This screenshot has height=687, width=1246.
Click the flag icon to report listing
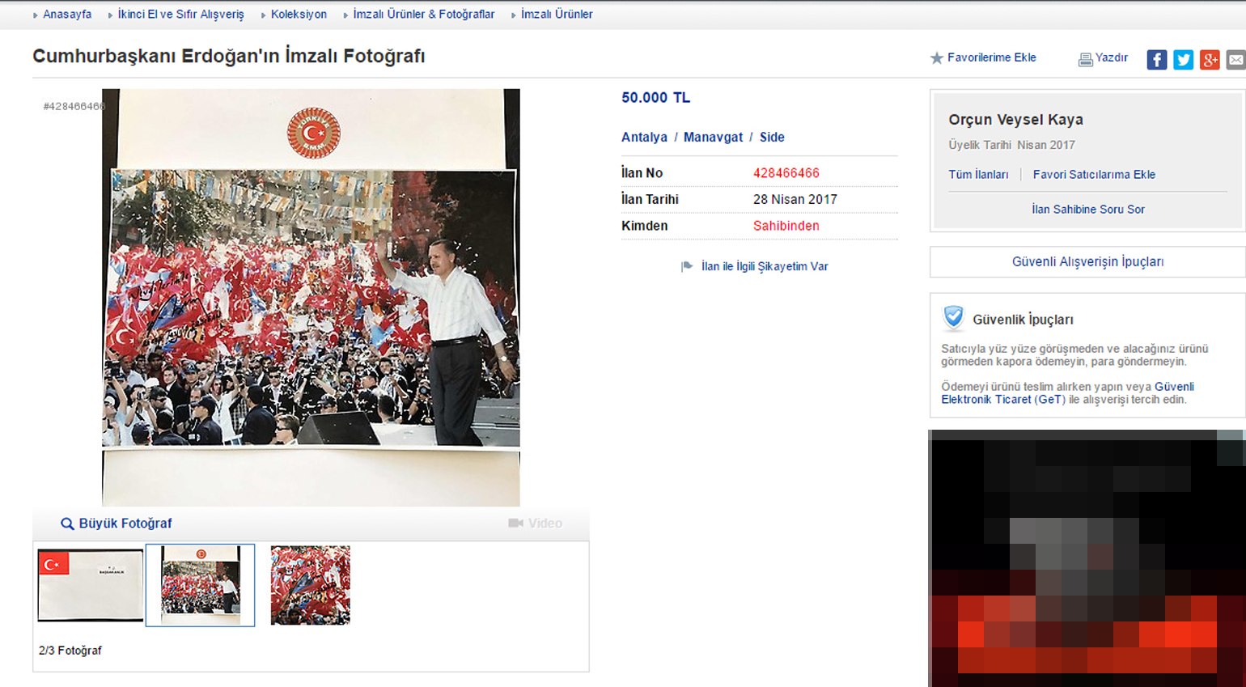687,266
